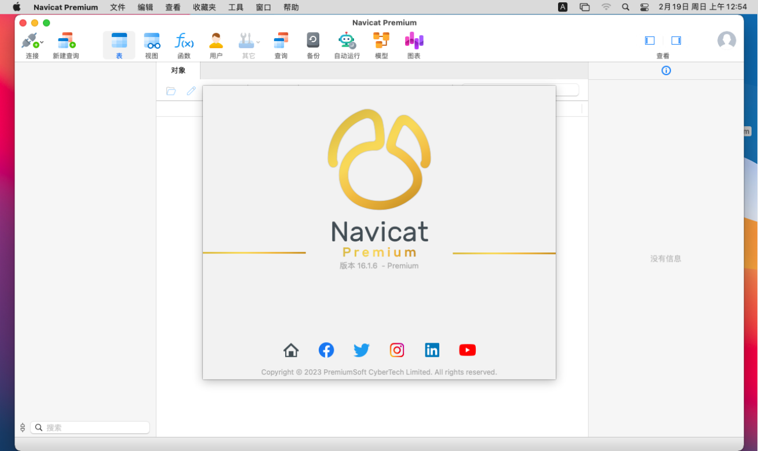Click the 连接 connection toolbar icon
758x451 pixels.
tap(29, 41)
